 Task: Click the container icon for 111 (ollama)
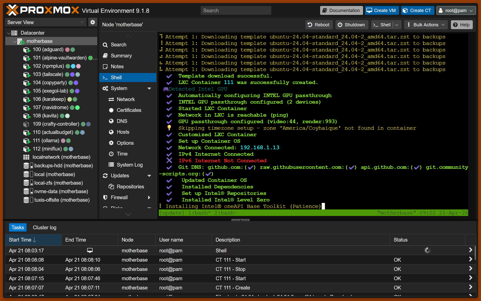27,141
